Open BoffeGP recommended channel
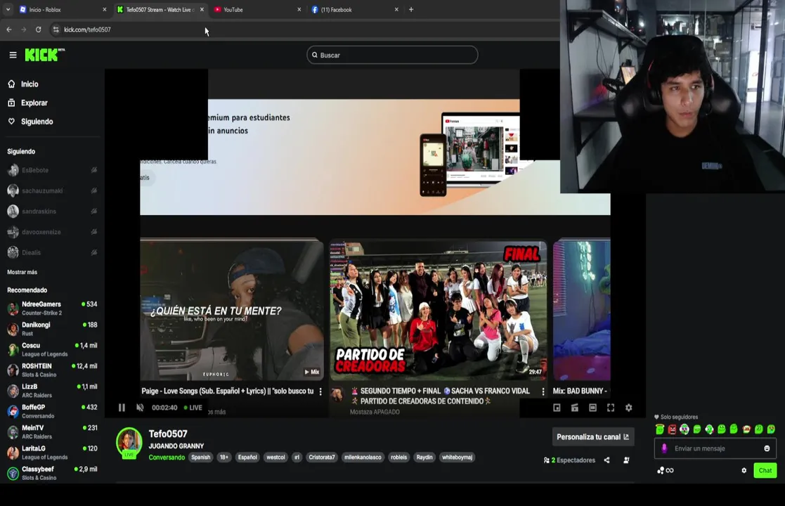This screenshot has width=785, height=506. coord(52,411)
